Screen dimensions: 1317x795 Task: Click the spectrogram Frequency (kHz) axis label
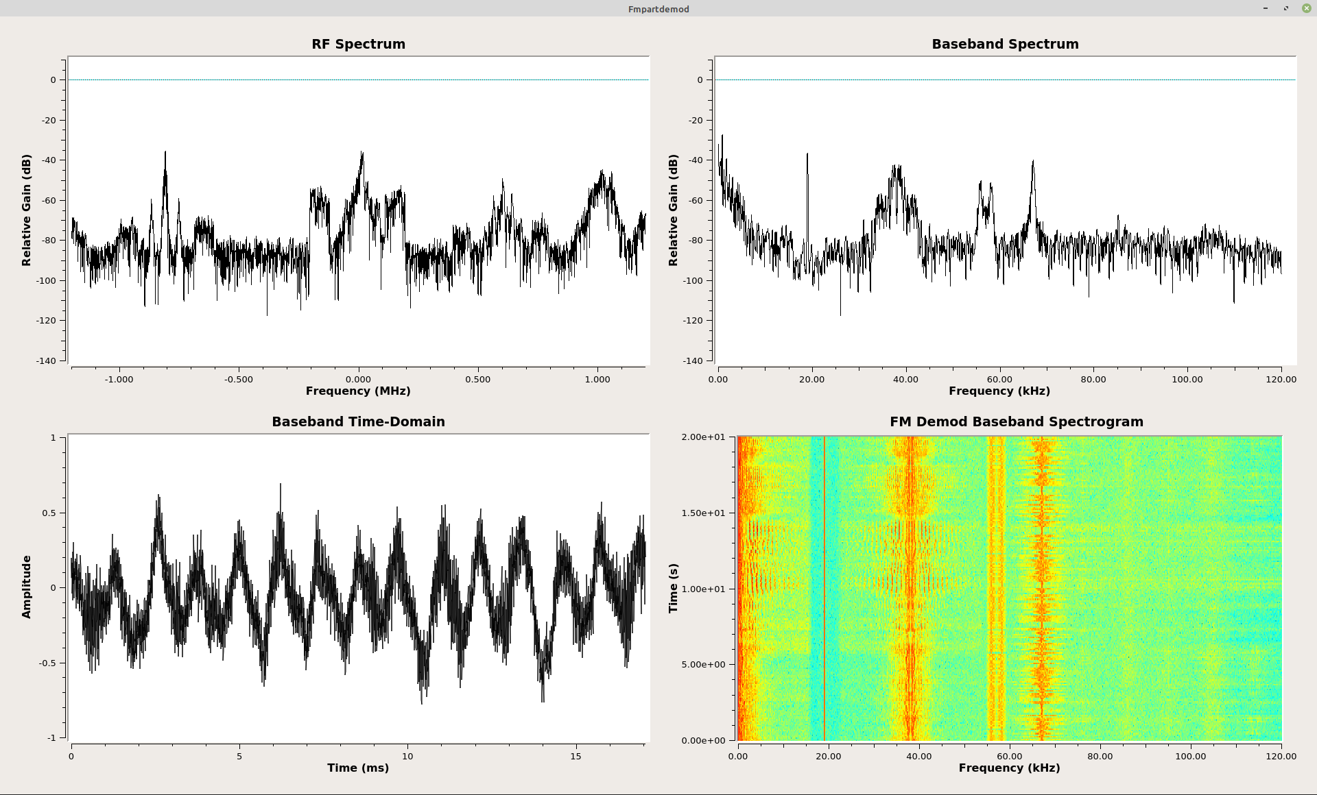pyautogui.click(x=1009, y=768)
